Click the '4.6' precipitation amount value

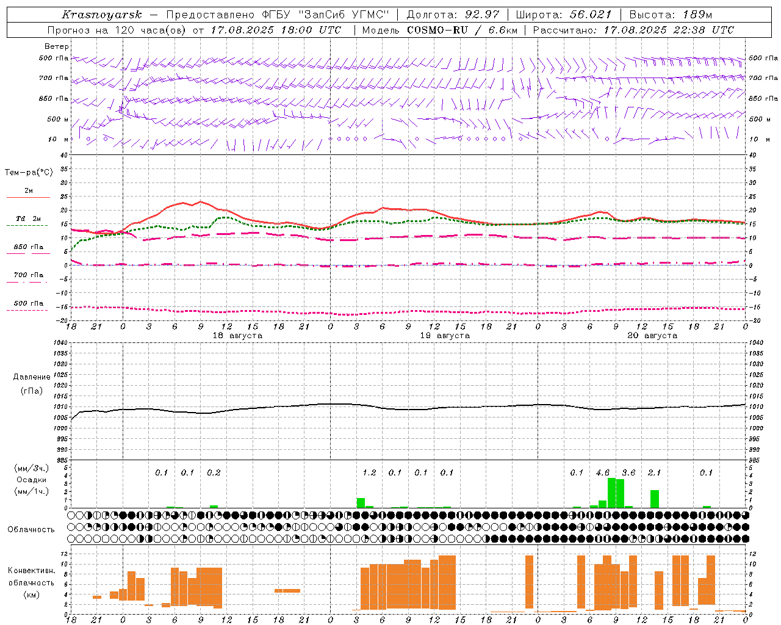[x=603, y=473]
